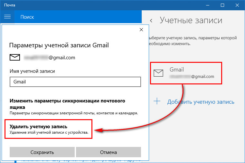Click Удаление этой учетной записи description

[x=49, y=132]
